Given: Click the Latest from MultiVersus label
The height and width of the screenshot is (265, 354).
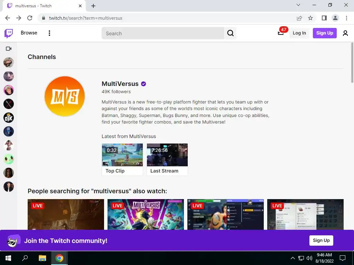Looking at the screenshot, I should click(129, 136).
